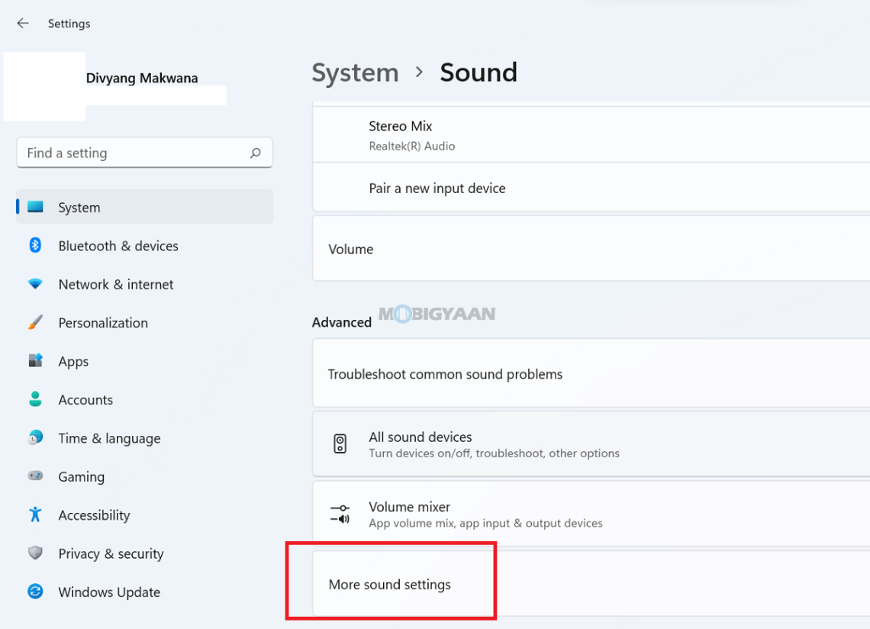Open Privacy & security shield icon
This screenshot has width=870, height=629.
click(x=36, y=553)
